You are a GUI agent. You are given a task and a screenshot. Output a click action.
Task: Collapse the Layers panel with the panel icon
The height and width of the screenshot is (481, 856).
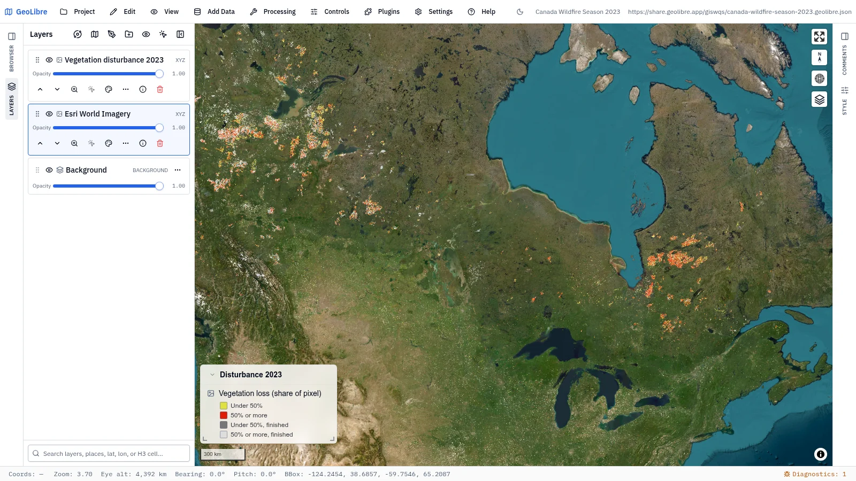(x=180, y=34)
